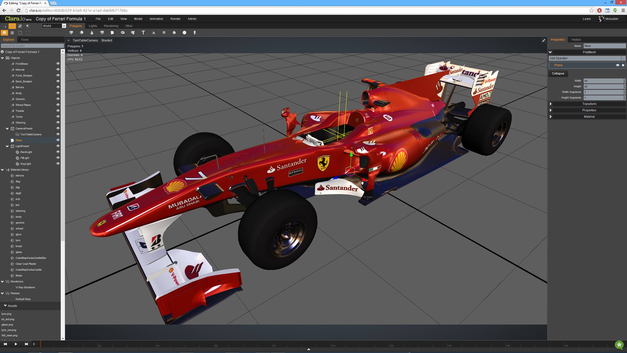Expand the Objects tree node
The height and width of the screenshot is (353, 627).
[4, 58]
